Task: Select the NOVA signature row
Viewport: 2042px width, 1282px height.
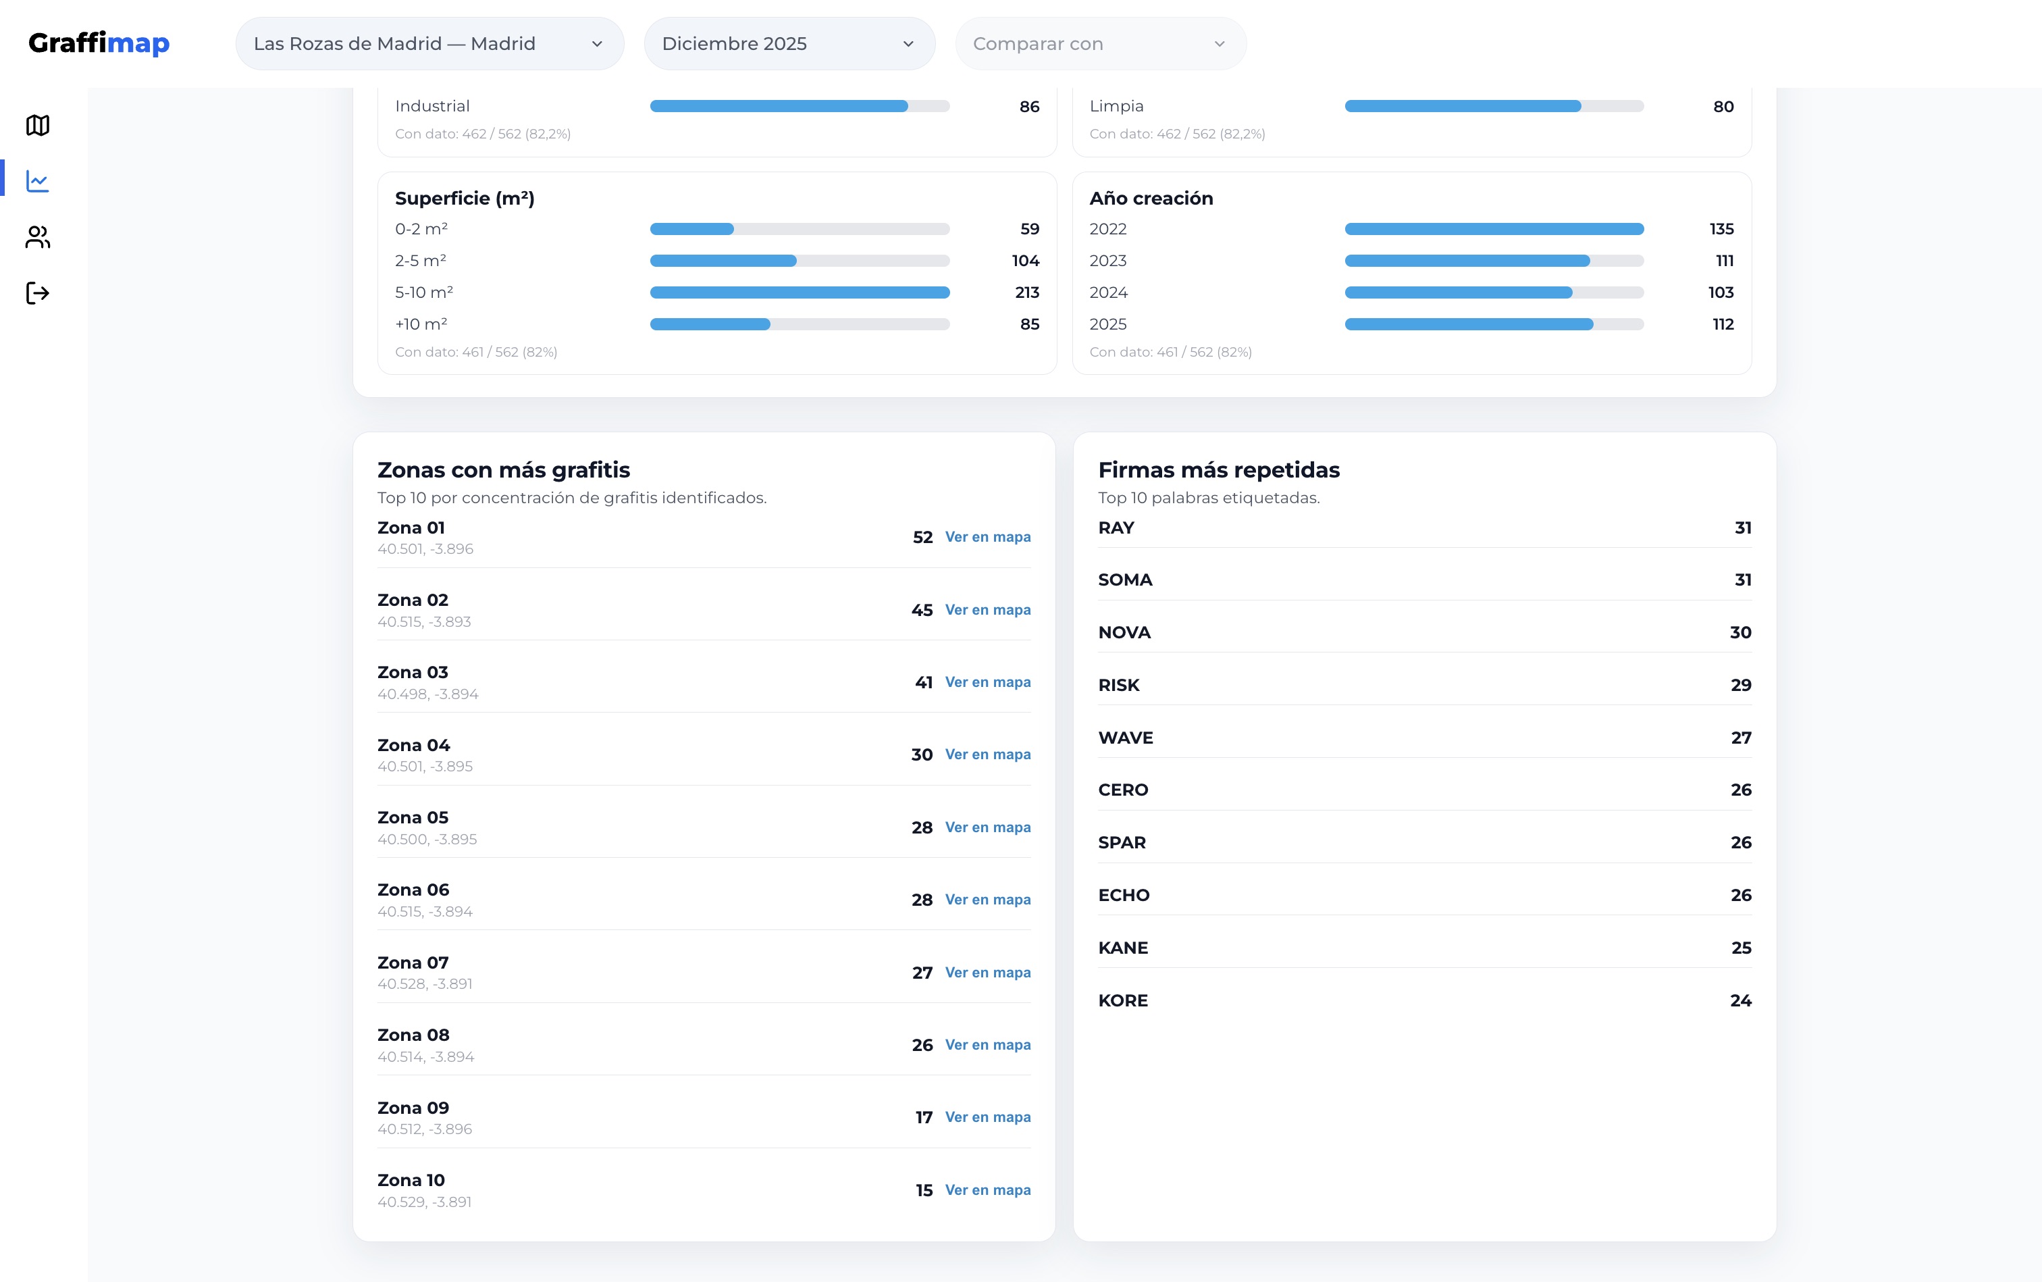Action: coord(1424,632)
